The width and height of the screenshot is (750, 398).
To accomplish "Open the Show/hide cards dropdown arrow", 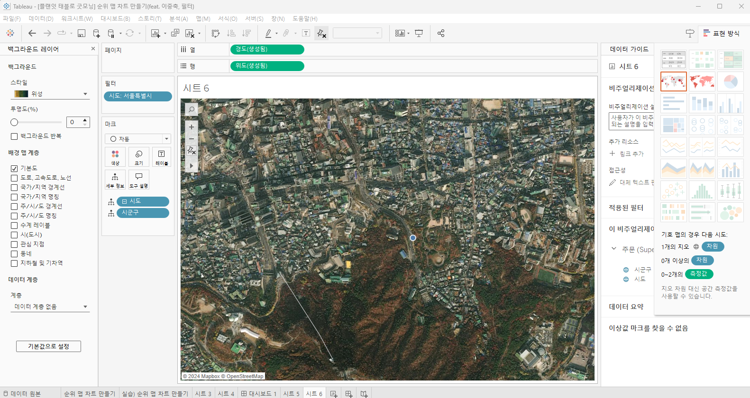I will click(x=408, y=33).
